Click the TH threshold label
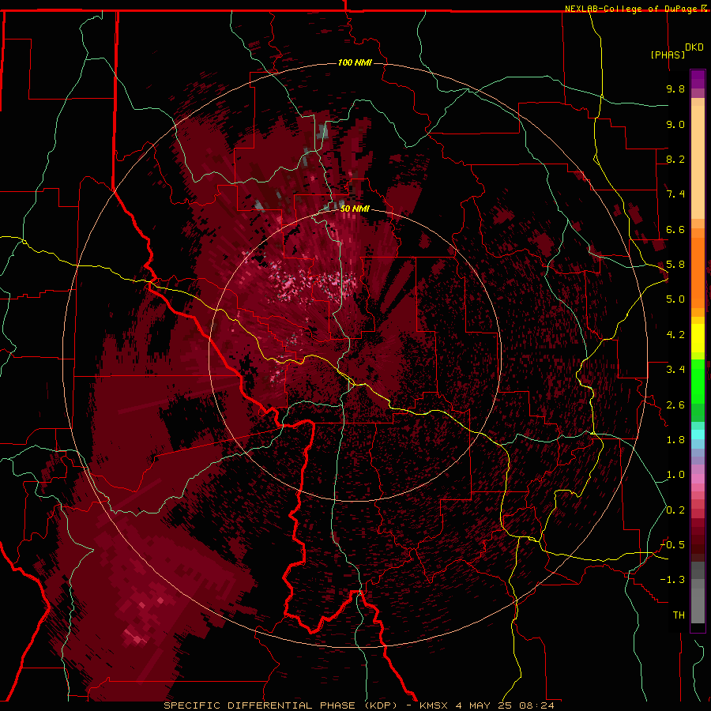Viewport: 711px width, 711px height. [x=679, y=615]
